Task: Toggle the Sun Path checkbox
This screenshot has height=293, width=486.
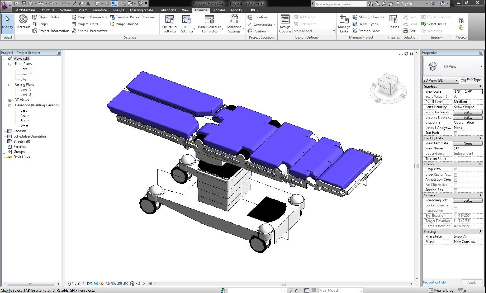Action: [x=456, y=133]
